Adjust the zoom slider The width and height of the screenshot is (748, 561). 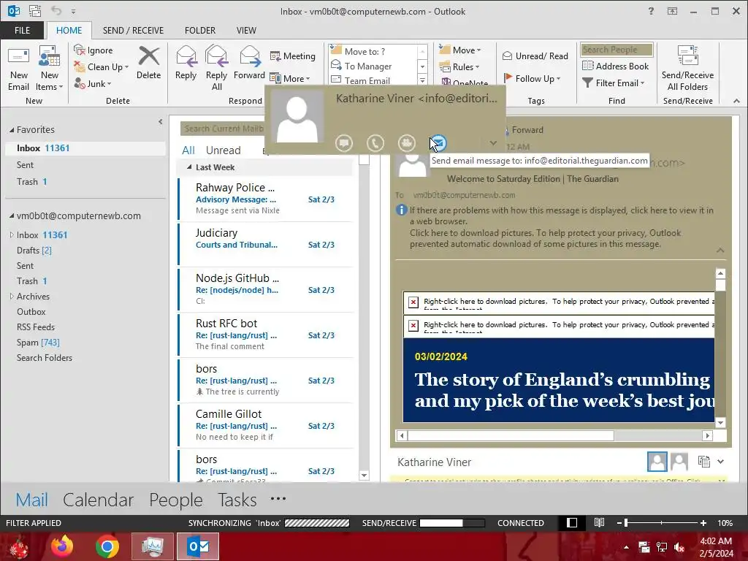point(626,523)
